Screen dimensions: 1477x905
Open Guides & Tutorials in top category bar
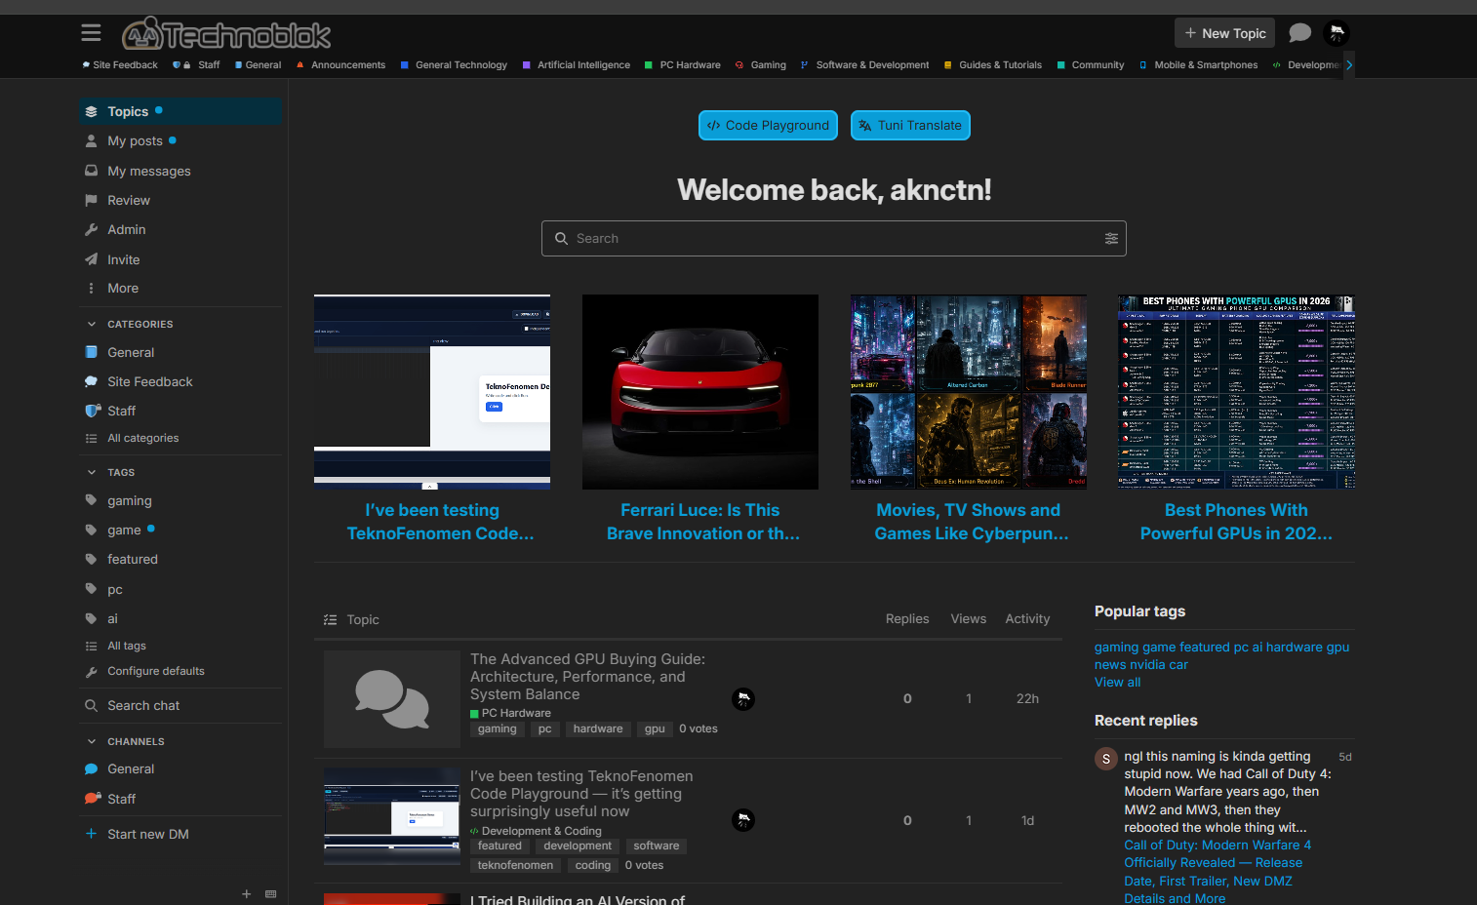(x=993, y=65)
